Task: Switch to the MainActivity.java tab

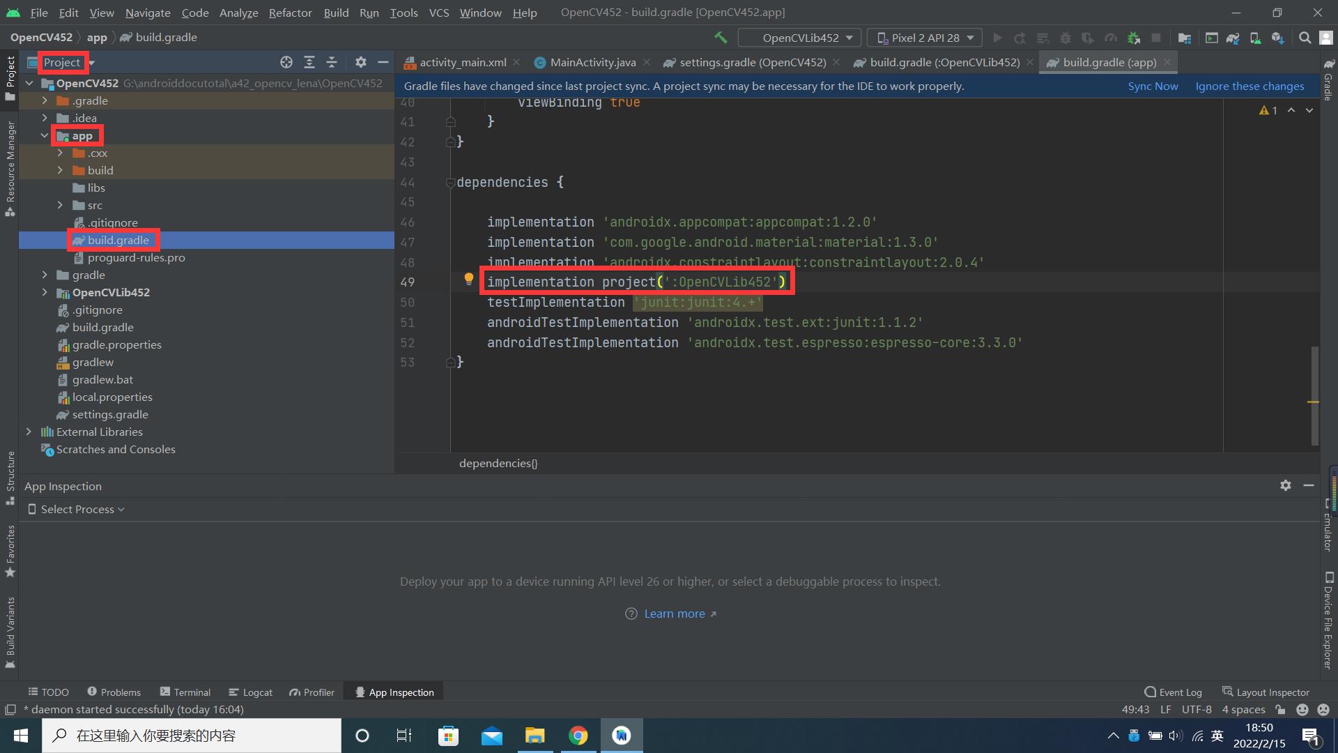Action: pyautogui.click(x=591, y=62)
